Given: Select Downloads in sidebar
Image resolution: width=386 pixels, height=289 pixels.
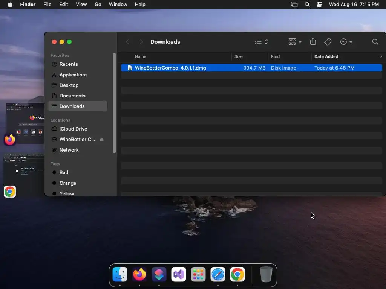Looking at the screenshot, I should point(78,106).
